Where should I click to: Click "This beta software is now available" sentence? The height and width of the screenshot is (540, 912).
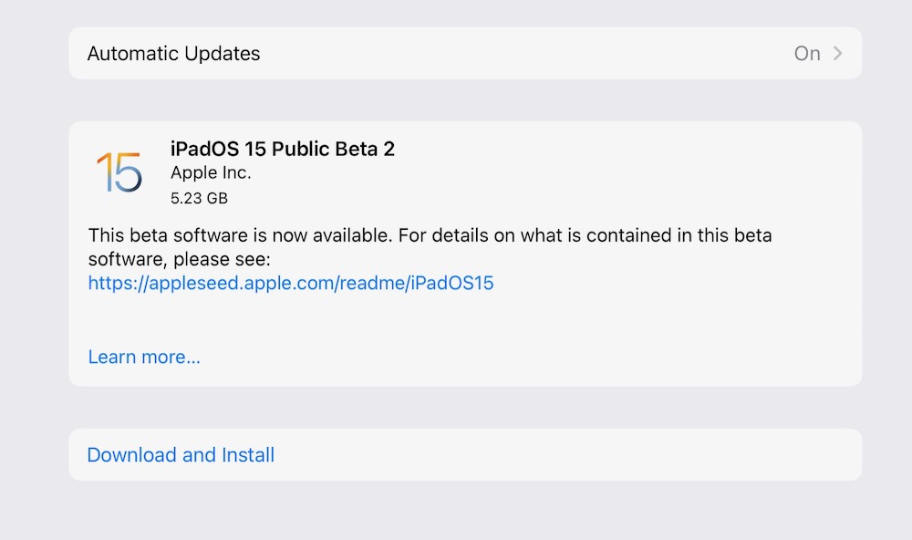(x=239, y=235)
